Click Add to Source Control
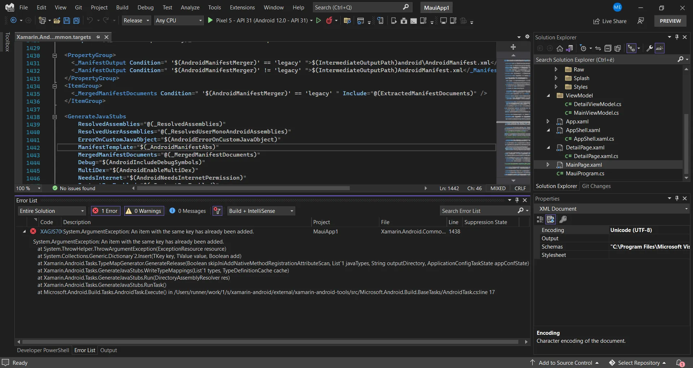Viewport: 693px width, 368px height. pos(565,363)
